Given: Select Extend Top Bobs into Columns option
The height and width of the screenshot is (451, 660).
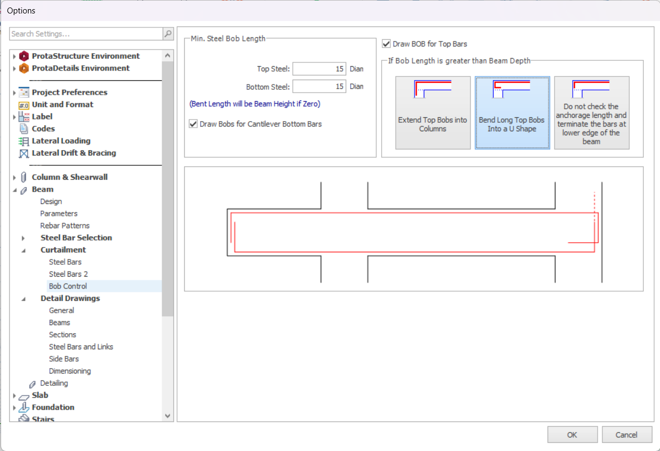Looking at the screenshot, I should [x=432, y=112].
